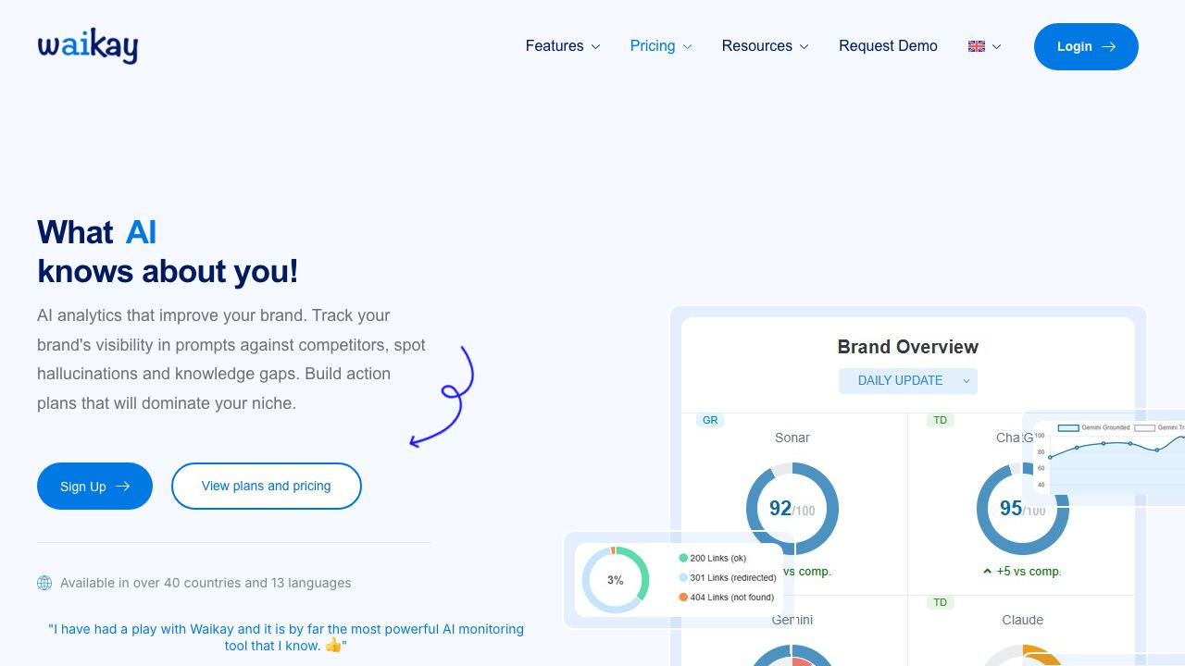
Task: Click the Login button
Action: pyautogui.click(x=1086, y=46)
